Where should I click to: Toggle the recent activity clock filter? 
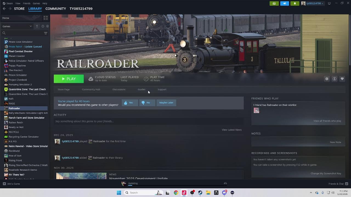pos(43,26)
